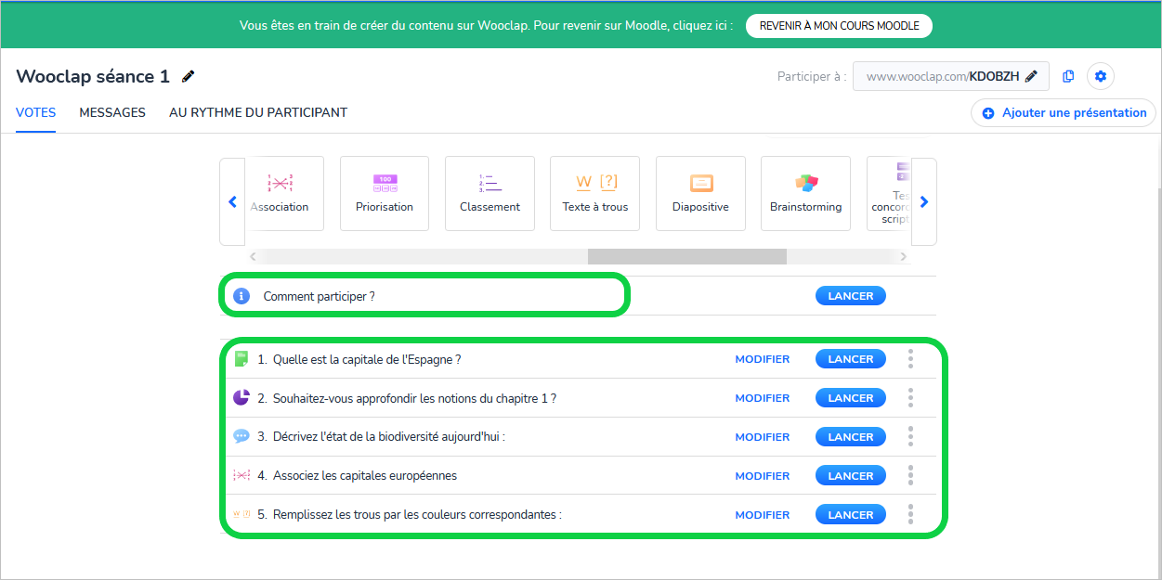Launch question 5 about couleurs
Image resolution: width=1162 pixels, height=580 pixels.
pos(851,515)
